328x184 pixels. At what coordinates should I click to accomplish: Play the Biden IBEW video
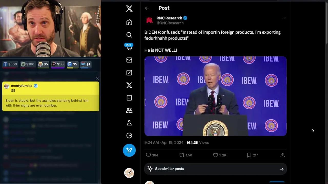click(x=216, y=96)
